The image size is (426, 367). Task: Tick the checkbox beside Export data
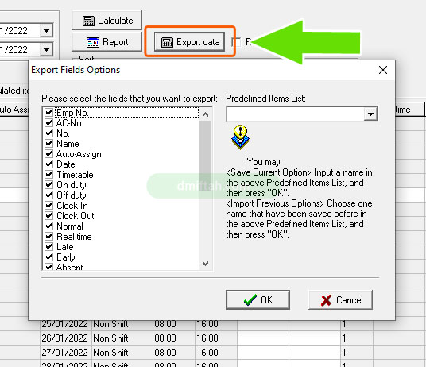click(x=236, y=42)
